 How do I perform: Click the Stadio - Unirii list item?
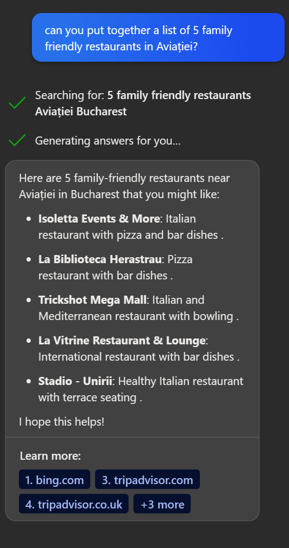coord(141,389)
